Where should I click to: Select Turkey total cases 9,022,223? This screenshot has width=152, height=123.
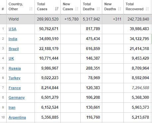click(50, 78)
